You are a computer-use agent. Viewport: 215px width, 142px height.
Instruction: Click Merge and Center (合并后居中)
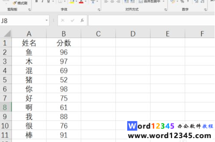click(150, 2)
